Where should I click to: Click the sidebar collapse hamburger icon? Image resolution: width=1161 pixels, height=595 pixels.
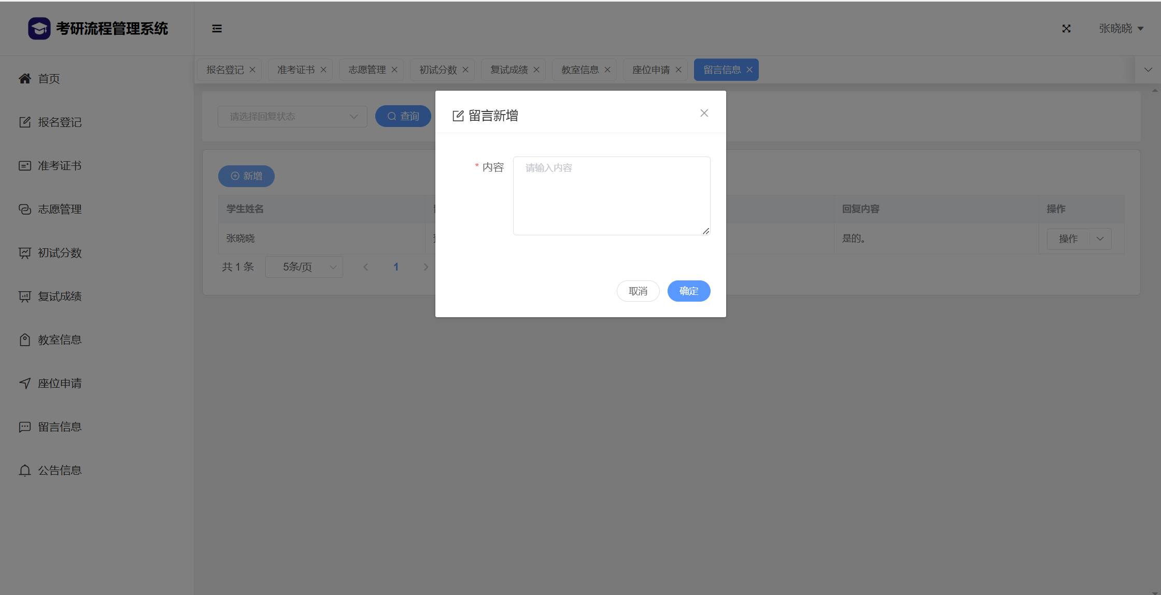(217, 29)
